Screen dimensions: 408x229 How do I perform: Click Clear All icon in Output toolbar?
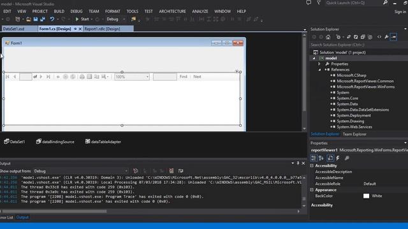click(x=171, y=171)
